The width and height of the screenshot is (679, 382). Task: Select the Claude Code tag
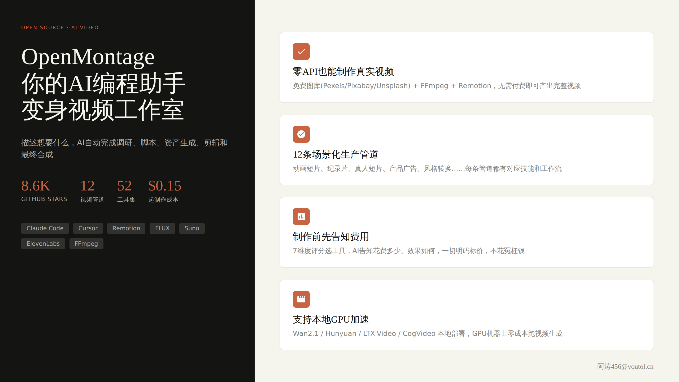[45, 228]
